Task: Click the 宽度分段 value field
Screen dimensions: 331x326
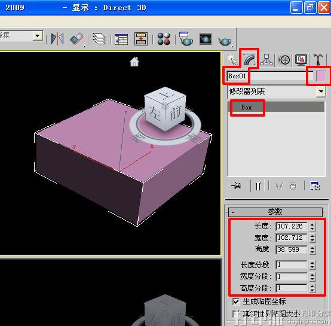Action: click(292, 276)
